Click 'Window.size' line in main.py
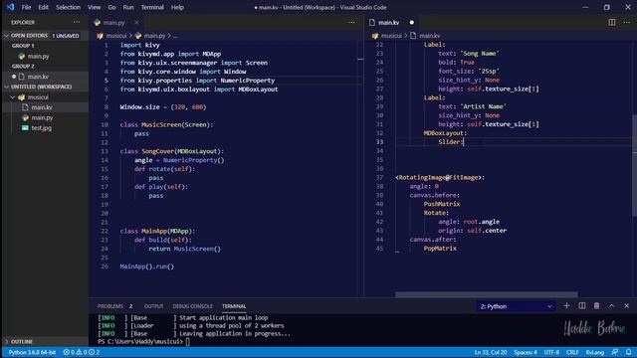 point(163,107)
